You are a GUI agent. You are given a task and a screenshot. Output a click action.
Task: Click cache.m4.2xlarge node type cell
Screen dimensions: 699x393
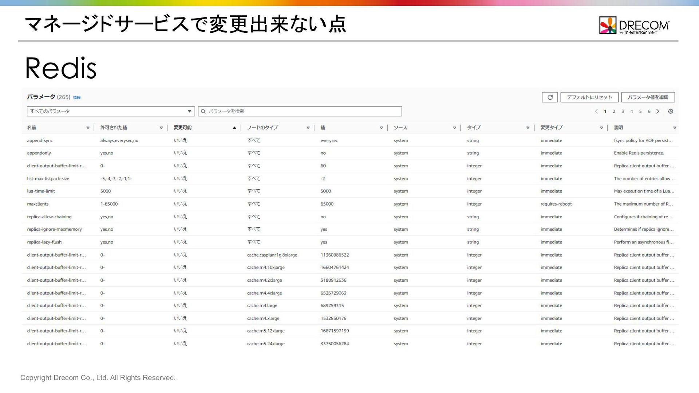[x=264, y=280]
